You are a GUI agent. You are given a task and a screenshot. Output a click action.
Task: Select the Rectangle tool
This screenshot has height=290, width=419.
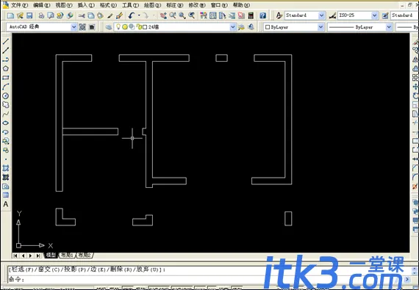coord(6,78)
